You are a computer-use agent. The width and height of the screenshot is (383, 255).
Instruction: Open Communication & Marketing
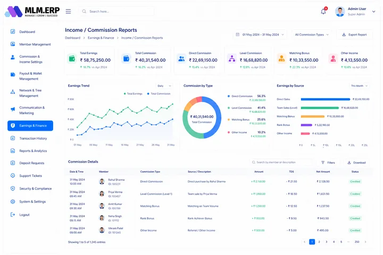(32, 110)
